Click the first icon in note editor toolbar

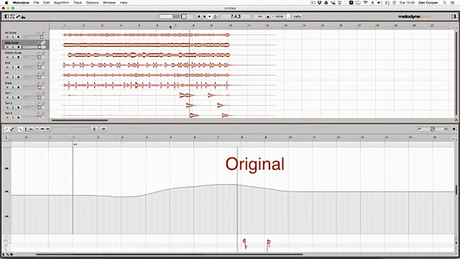pyautogui.click(x=7, y=129)
